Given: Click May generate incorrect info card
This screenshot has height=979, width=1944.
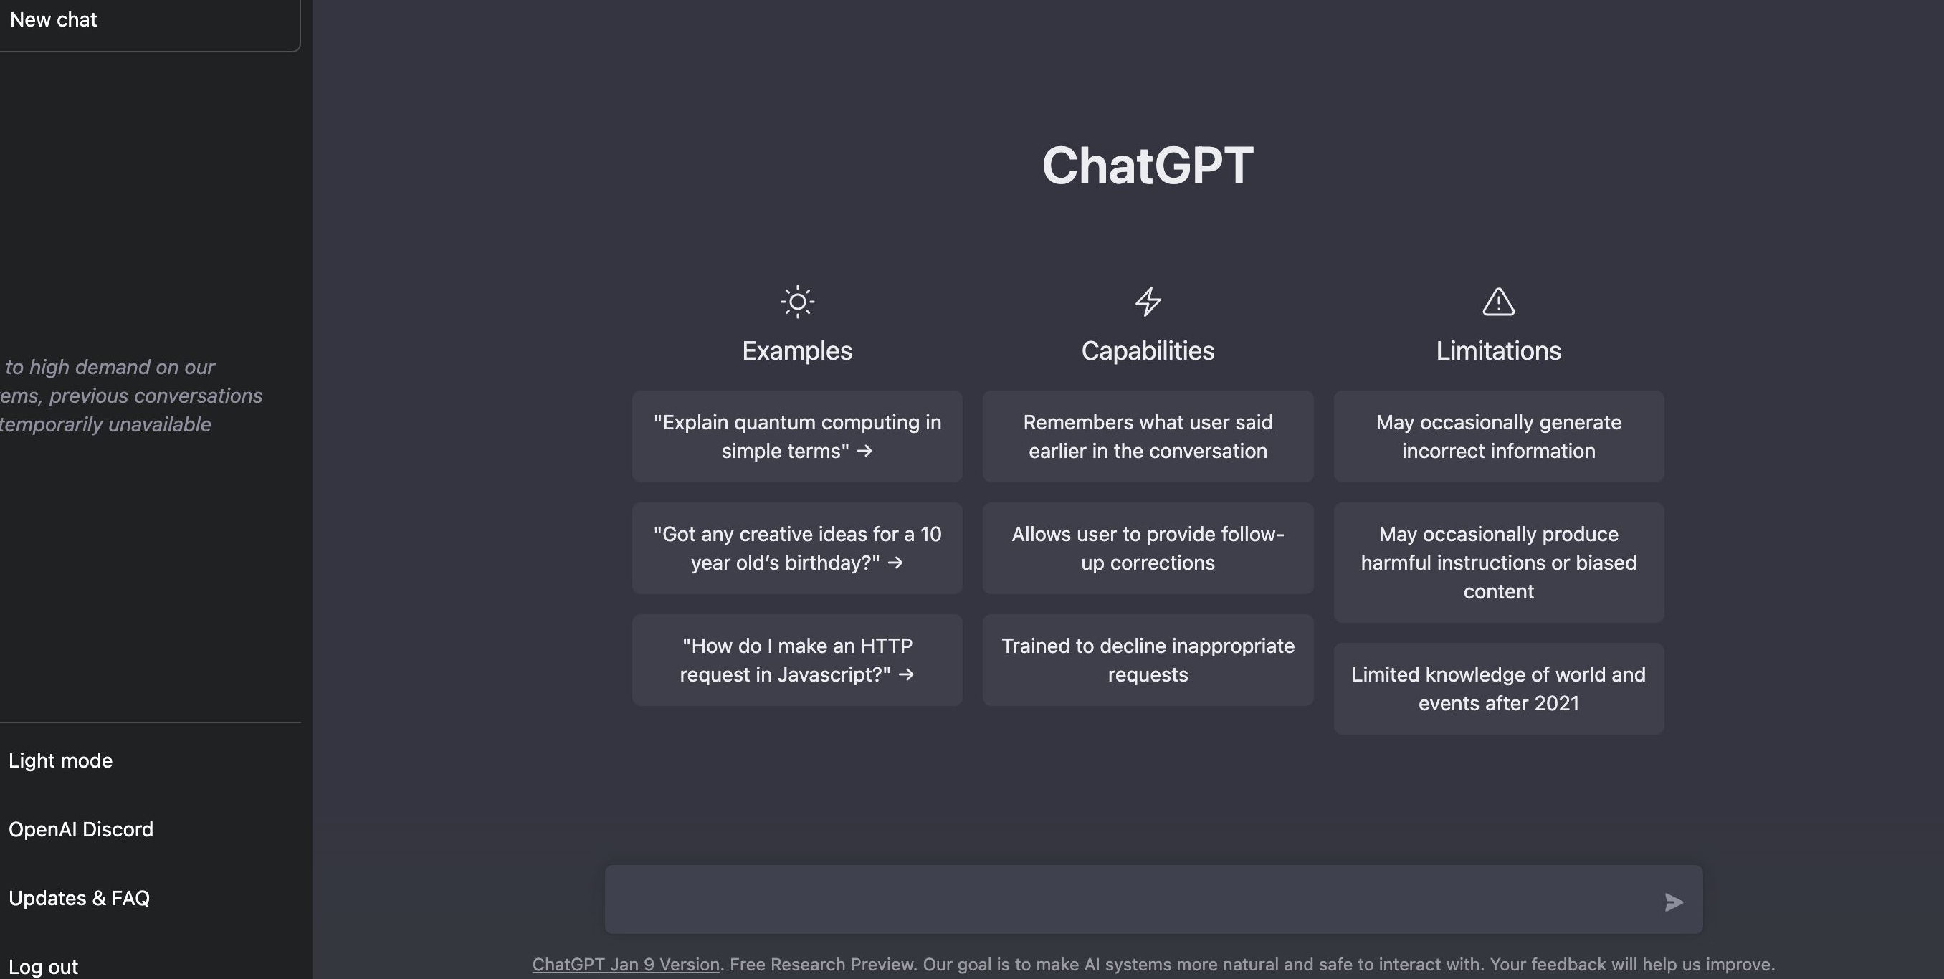Looking at the screenshot, I should click(x=1498, y=436).
